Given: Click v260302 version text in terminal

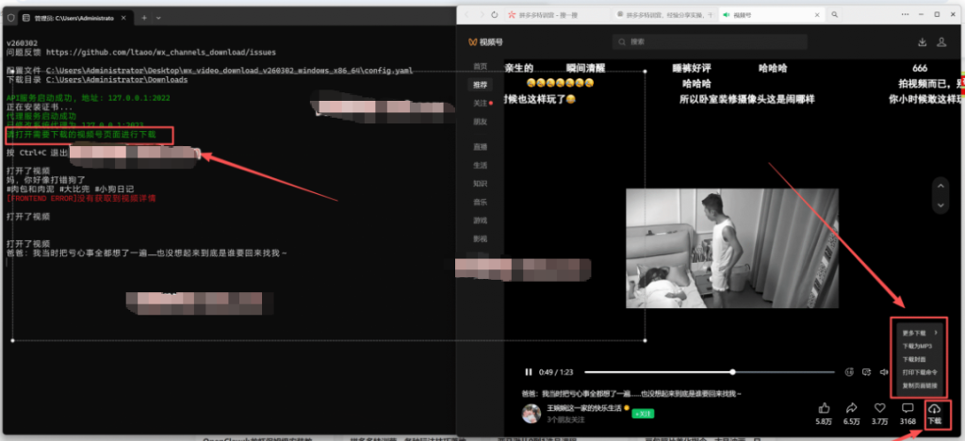Looking at the screenshot, I should click(x=21, y=43).
